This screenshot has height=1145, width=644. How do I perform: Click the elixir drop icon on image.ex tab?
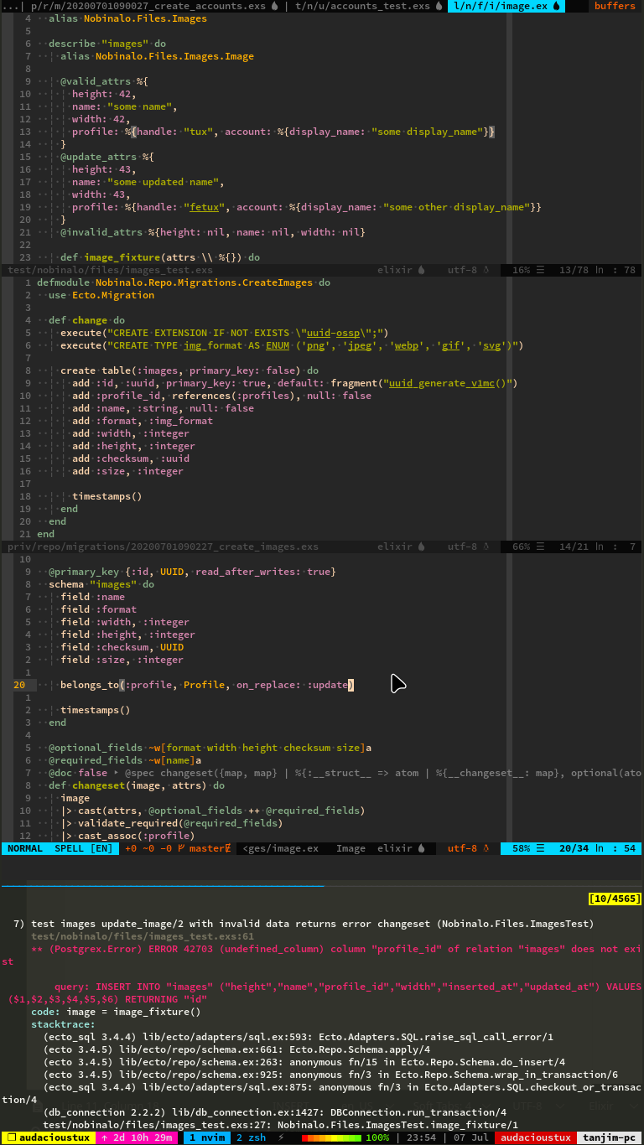(x=556, y=6)
